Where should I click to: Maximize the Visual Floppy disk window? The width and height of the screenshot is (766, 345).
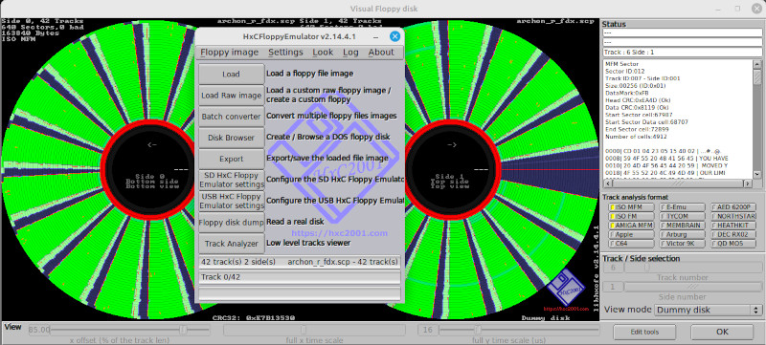pos(737,9)
